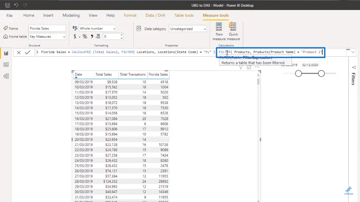This screenshot has width=360, height=202.
Task: Apply percentage format icon
Action: pos(85,36)
